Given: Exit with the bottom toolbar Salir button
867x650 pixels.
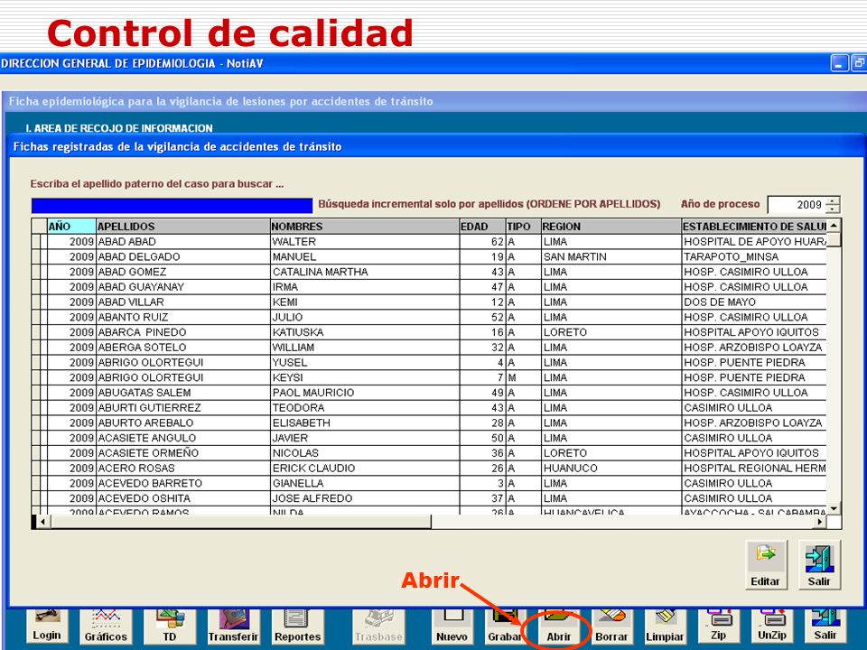Looking at the screenshot, I should [x=825, y=627].
